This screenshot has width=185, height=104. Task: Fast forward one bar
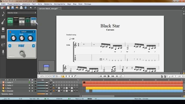(x=113, y=76)
